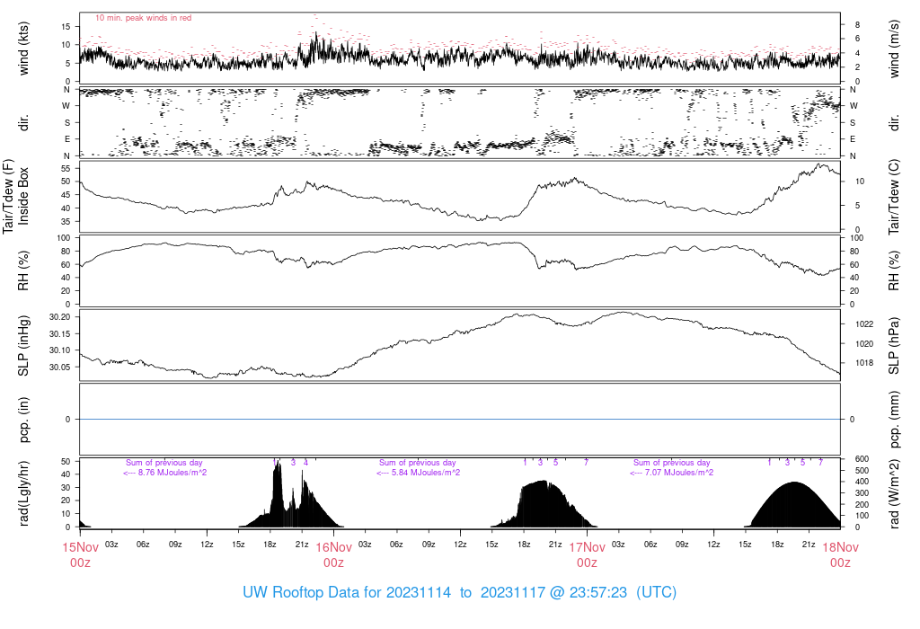Click the '17Nov 00z' date label

point(587,555)
